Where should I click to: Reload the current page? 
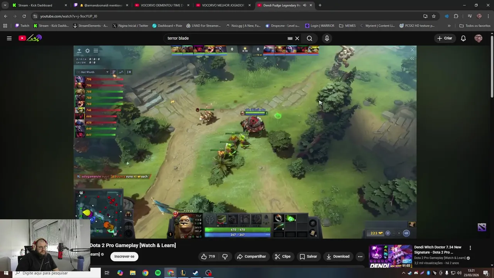(24, 16)
